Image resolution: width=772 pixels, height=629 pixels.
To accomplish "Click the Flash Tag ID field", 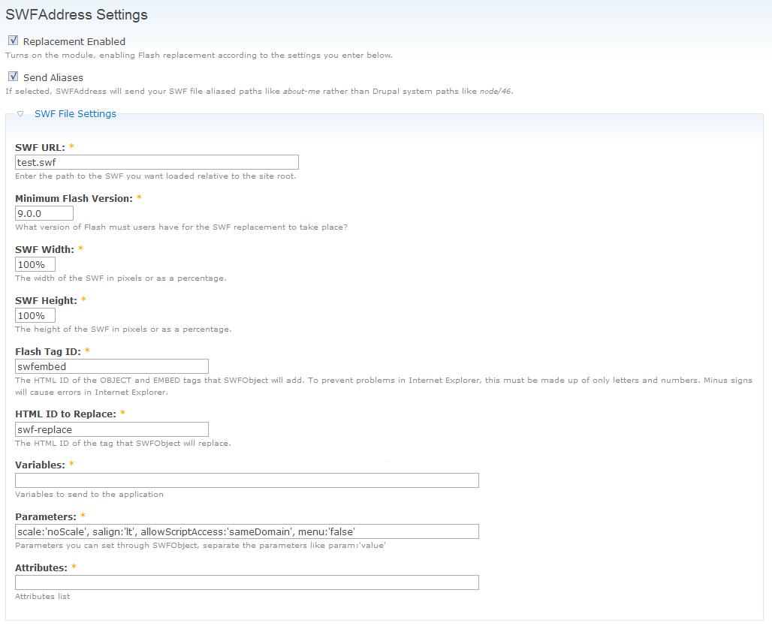I will tap(112, 366).
